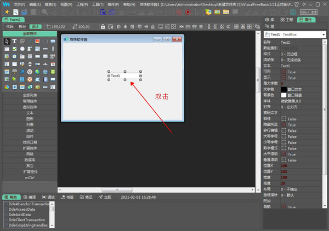Open the 文件(F) menu
This screenshot has height=231, width=329.
20,4
